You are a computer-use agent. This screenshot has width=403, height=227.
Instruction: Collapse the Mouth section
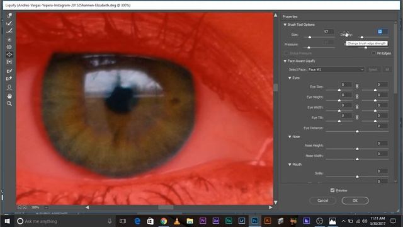click(x=290, y=165)
